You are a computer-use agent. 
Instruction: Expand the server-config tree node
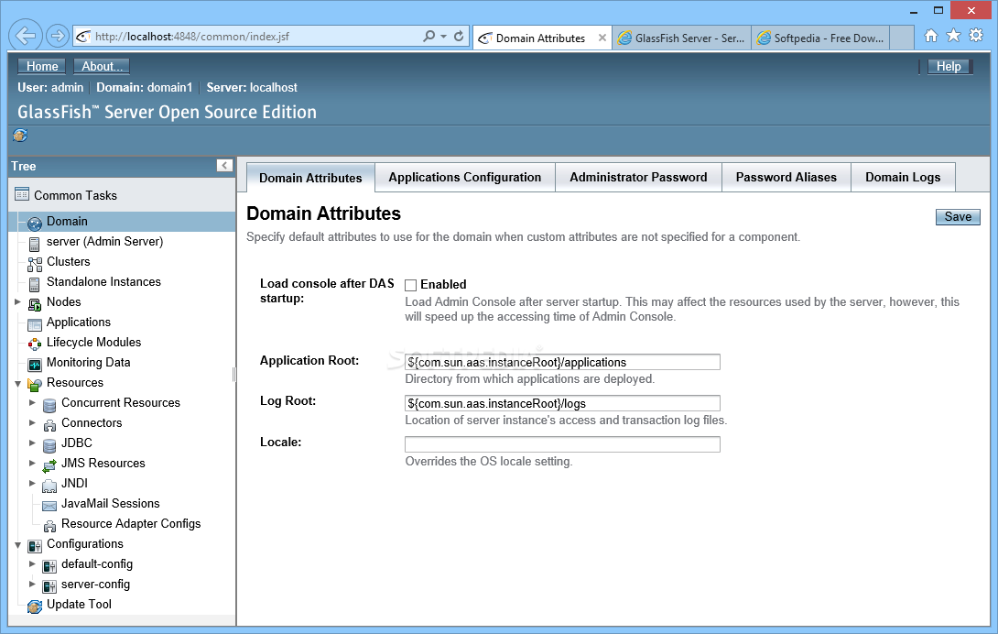(x=32, y=584)
